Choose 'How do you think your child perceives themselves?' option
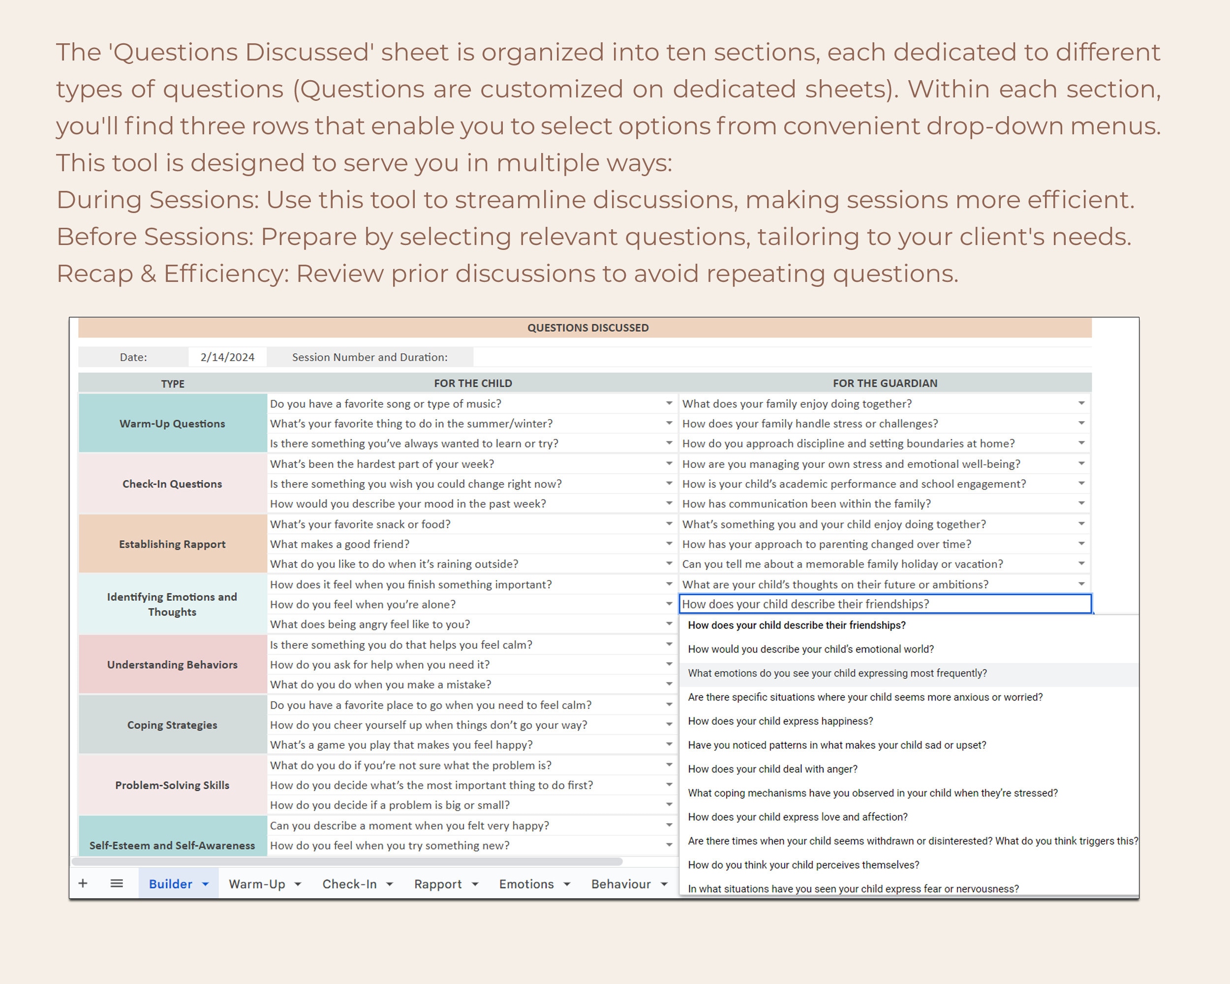Viewport: 1230px width, 984px height. point(908,865)
